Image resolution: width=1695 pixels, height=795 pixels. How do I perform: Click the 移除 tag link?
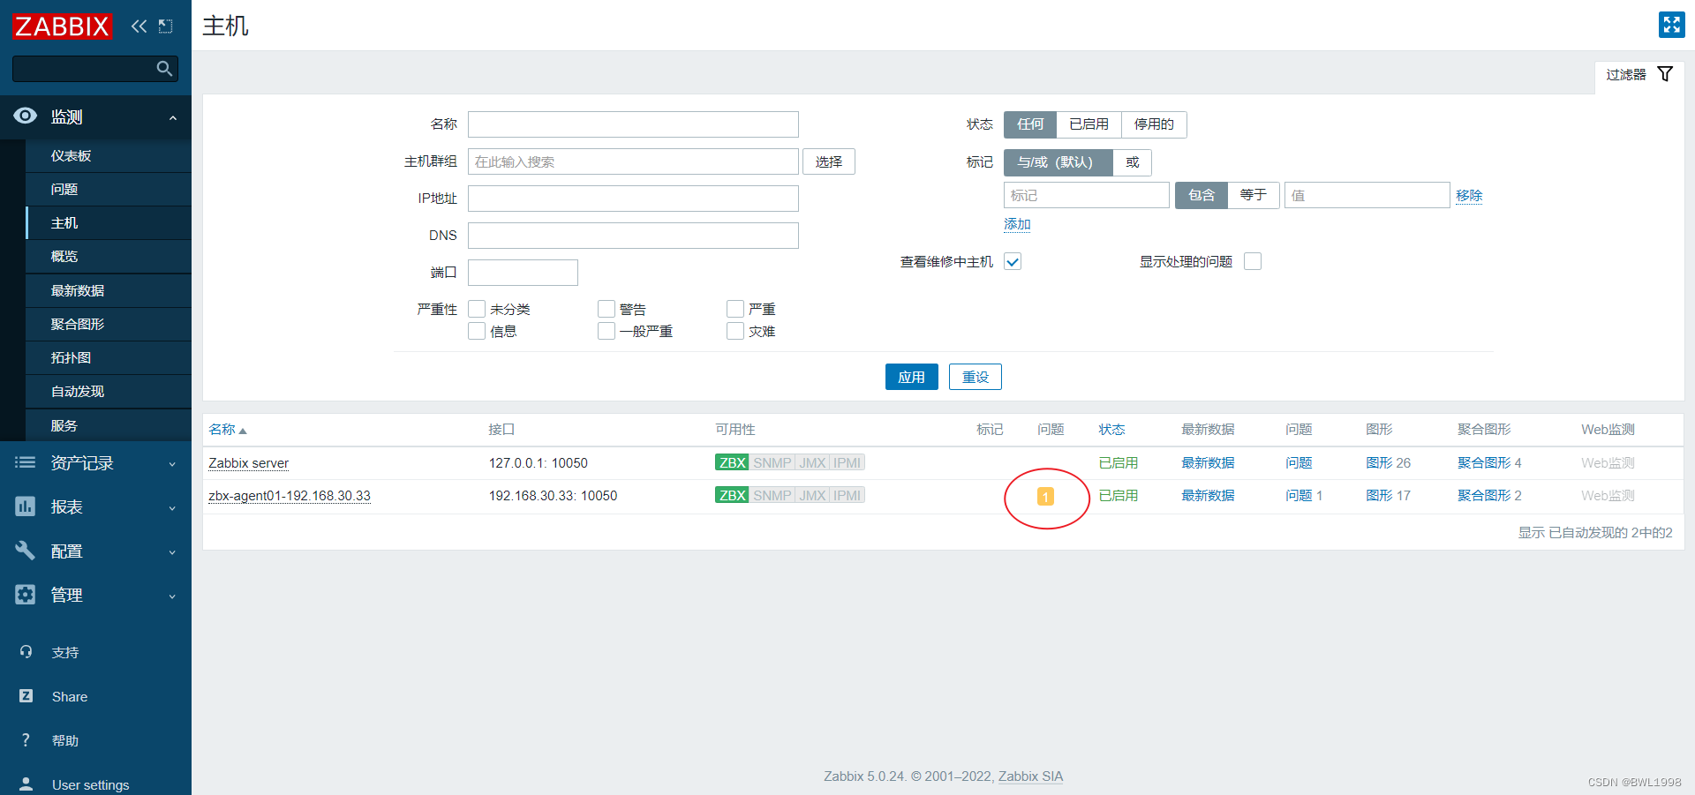click(x=1469, y=195)
